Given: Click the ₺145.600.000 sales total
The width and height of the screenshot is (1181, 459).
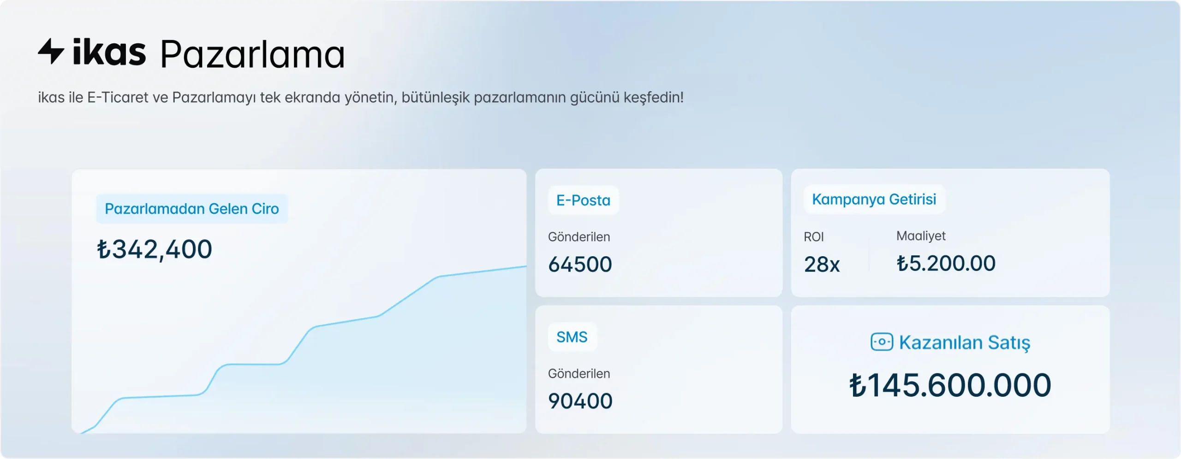Looking at the screenshot, I should click(x=950, y=385).
